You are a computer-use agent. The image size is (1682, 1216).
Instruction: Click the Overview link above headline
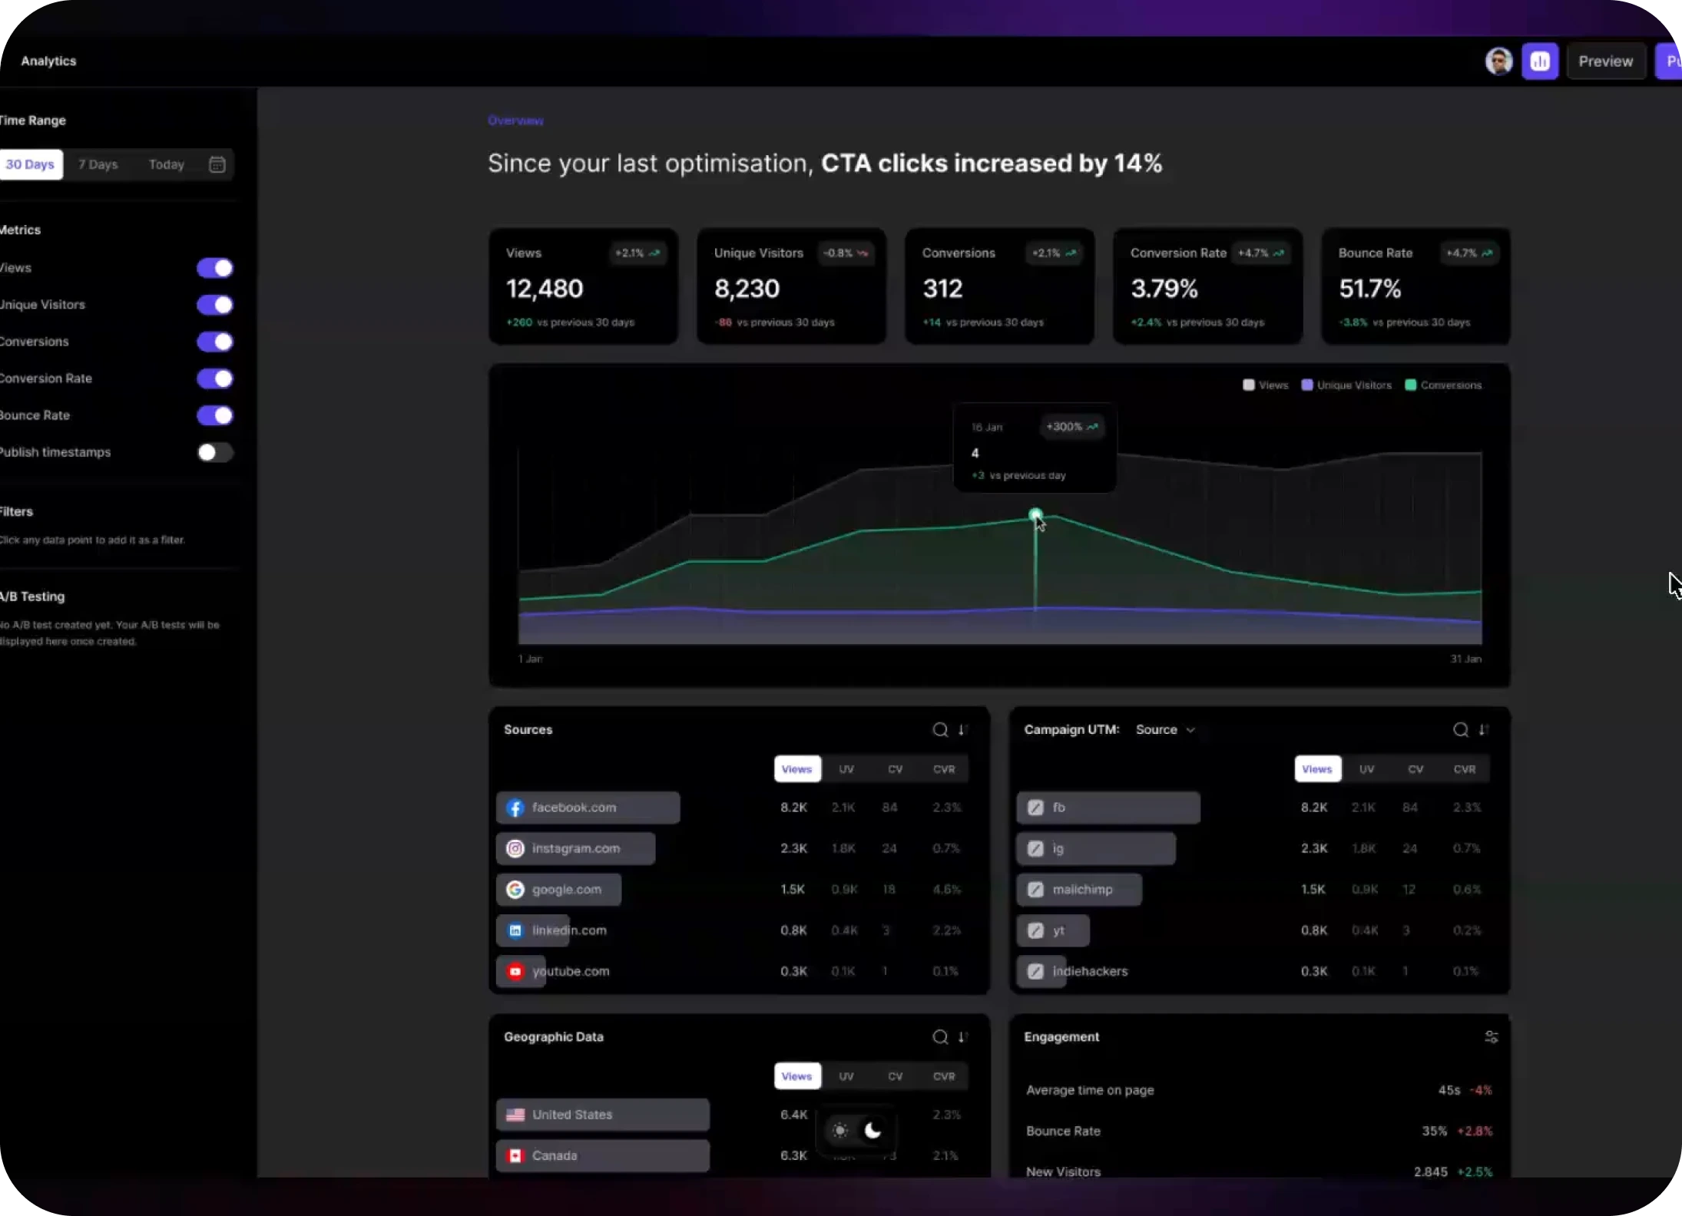pos(515,121)
